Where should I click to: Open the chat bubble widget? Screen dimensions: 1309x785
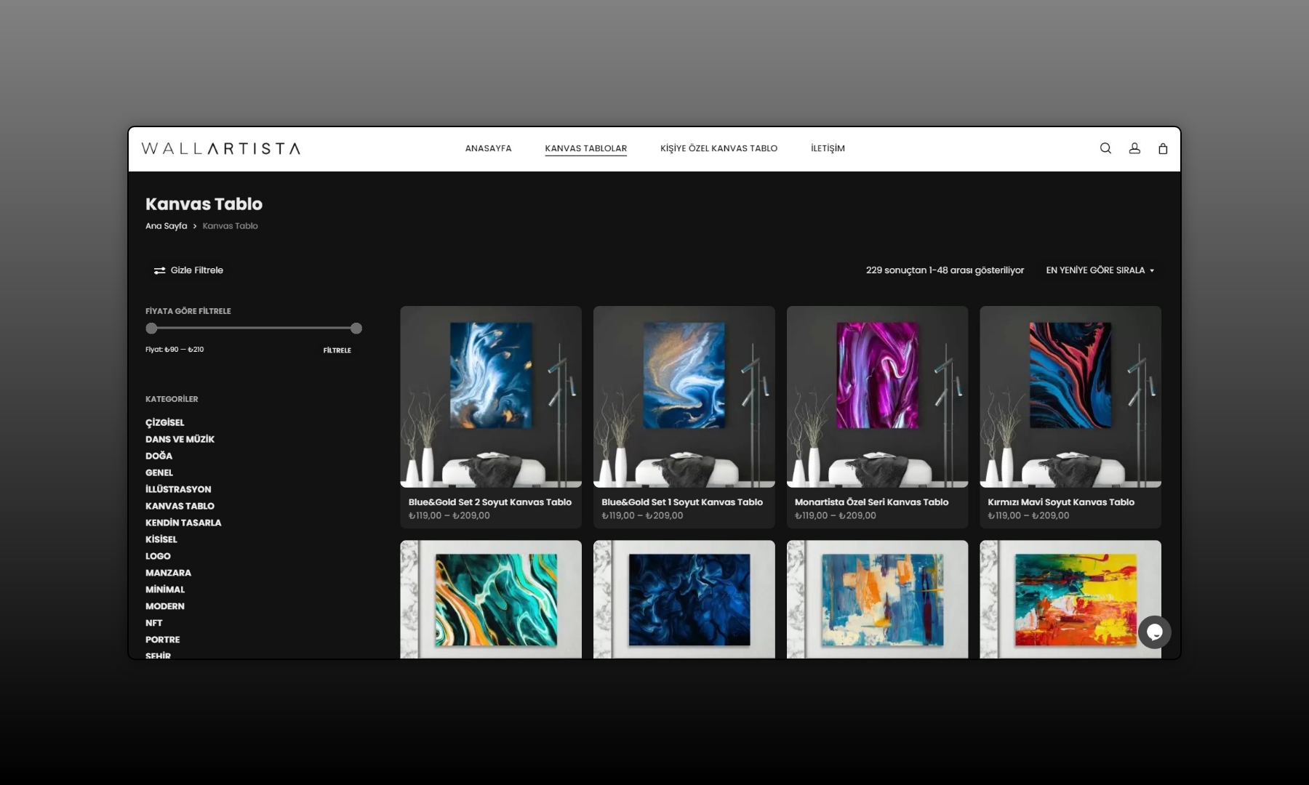pos(1154,632)
